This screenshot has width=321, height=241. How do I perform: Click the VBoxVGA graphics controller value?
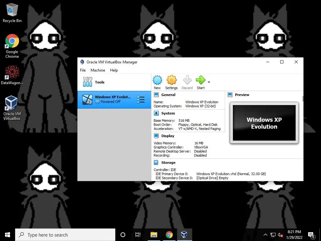201,147
